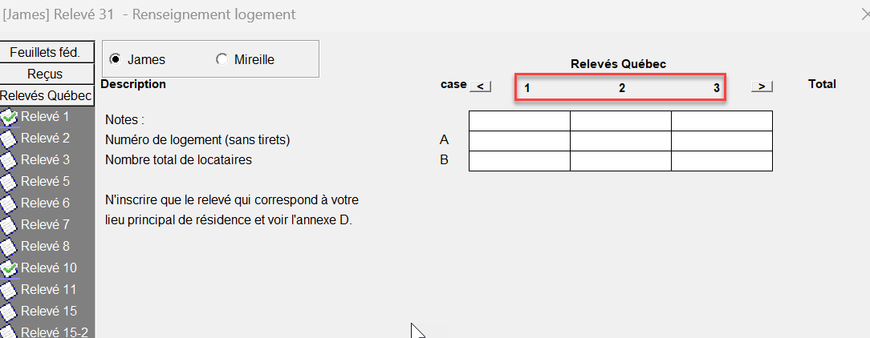Open the Reçus tab
The width and height of the screenshot is (870, 338).
[x=45, y=74]
